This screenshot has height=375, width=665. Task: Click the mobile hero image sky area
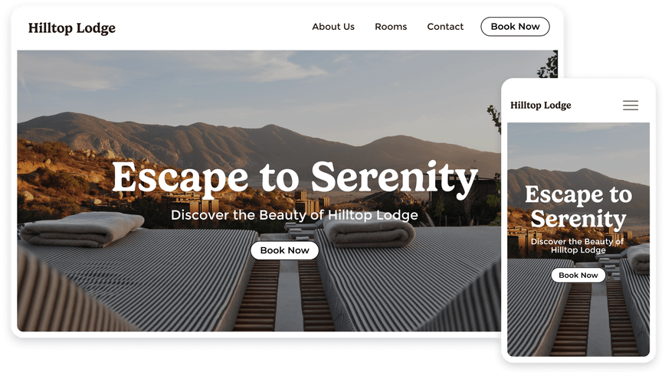click(578, 144)
